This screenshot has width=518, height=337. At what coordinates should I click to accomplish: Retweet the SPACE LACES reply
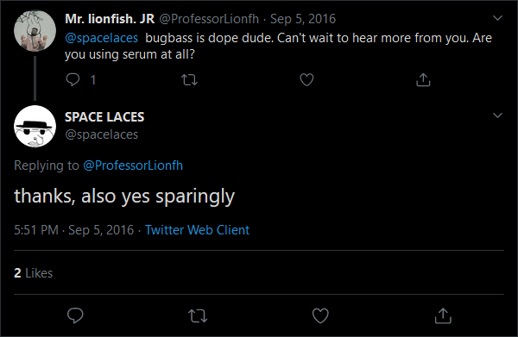coord(198,315)
